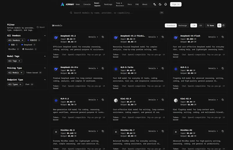Collapse the All Vendors section

[x=45, y=36]
